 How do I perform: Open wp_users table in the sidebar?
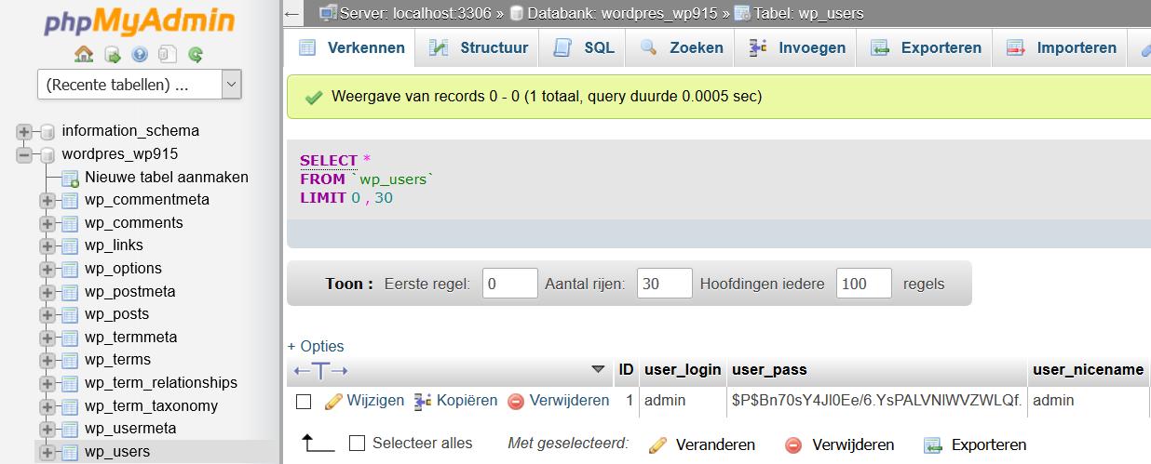click(117, 452)
